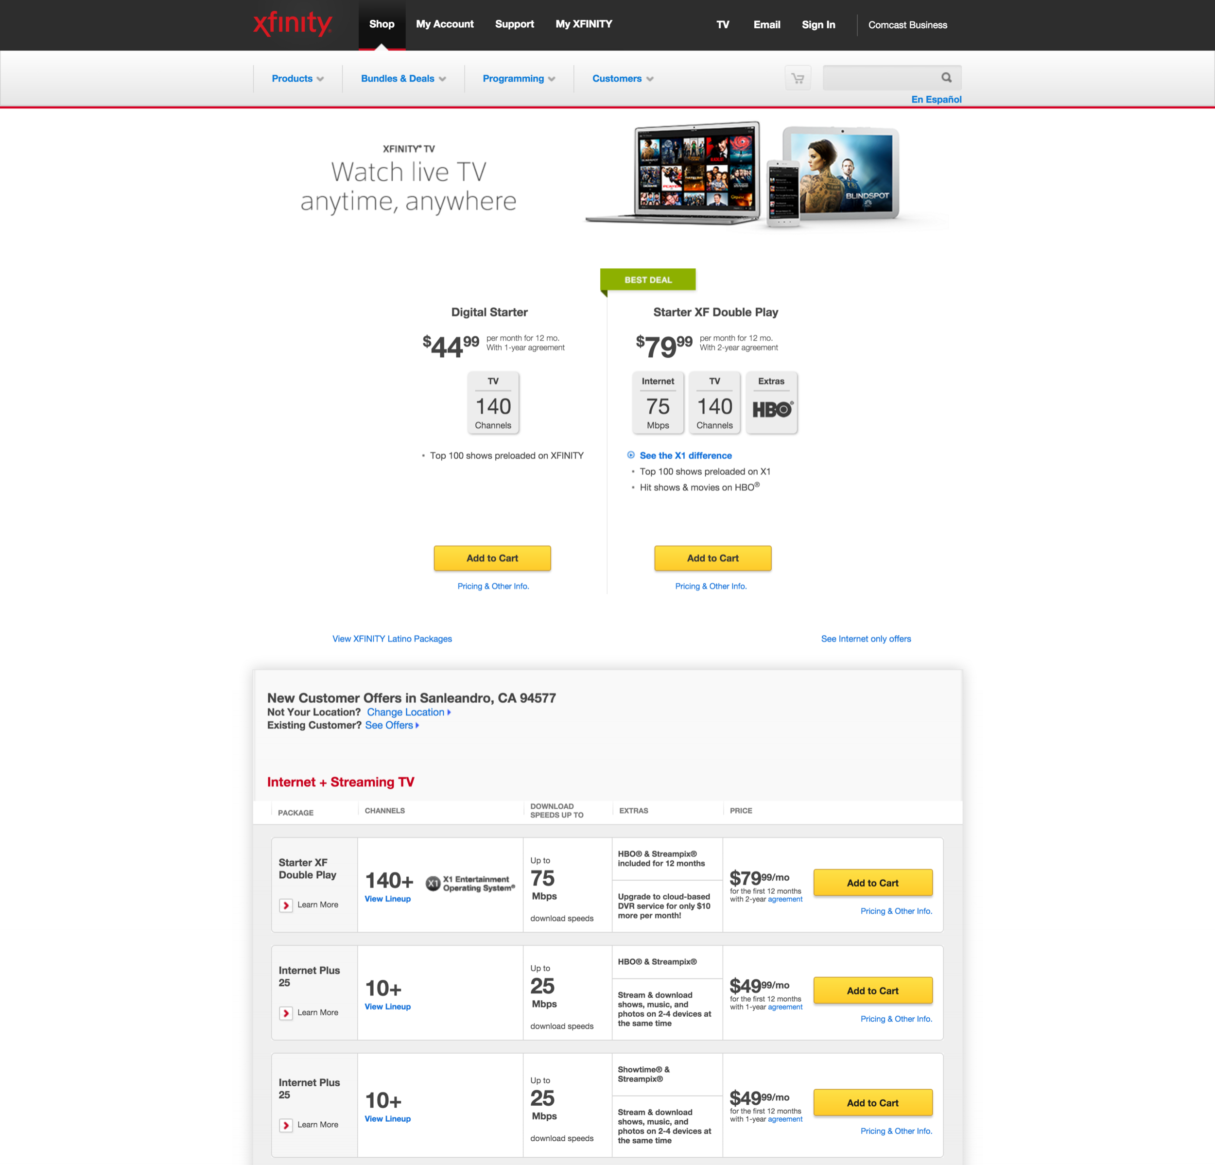
Task: Click the Internet 75 Mbps tile
Action: tap(658, 402)
